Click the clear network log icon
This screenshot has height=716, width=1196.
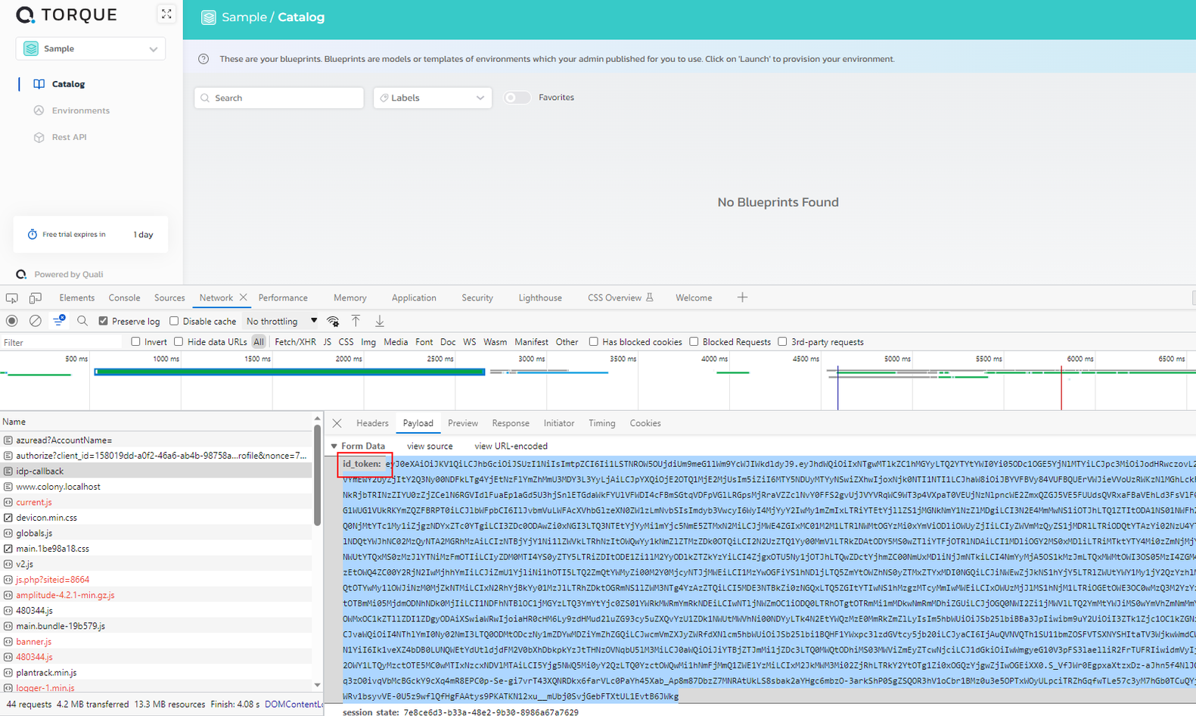tap(35, 321)
